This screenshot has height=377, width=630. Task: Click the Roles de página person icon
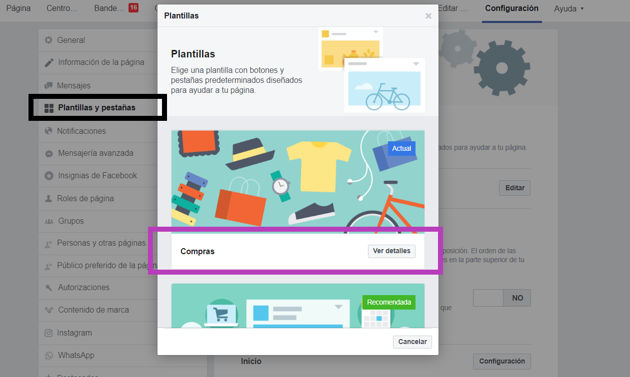tap(48, 199)
